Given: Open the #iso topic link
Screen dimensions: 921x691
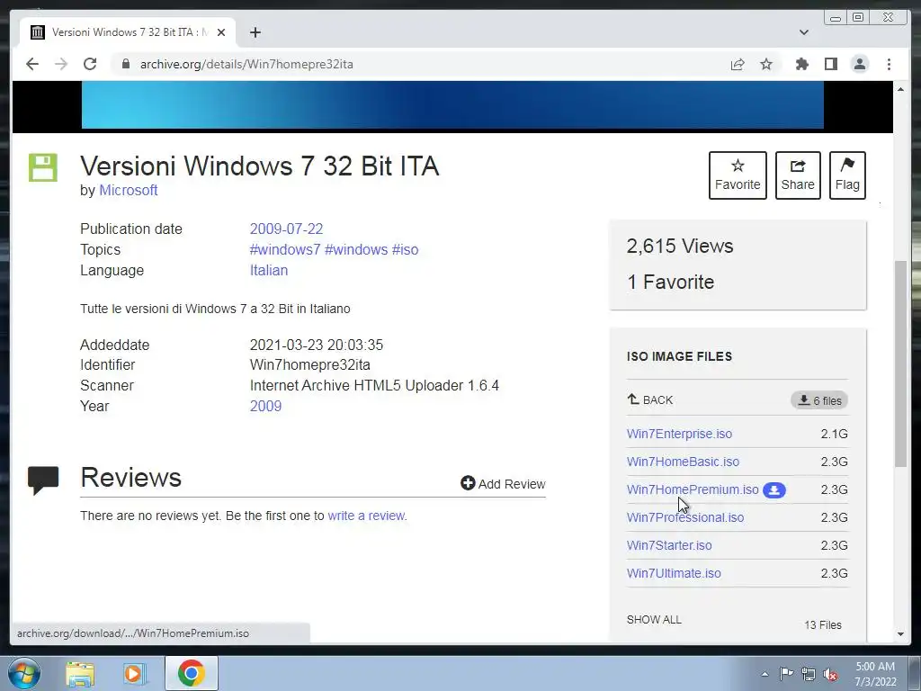Looking at the screenshot, I should click(x=406, y=249).
